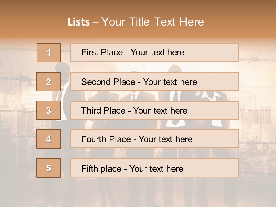Click the barbed wire knot at left edge

point(25,78)
